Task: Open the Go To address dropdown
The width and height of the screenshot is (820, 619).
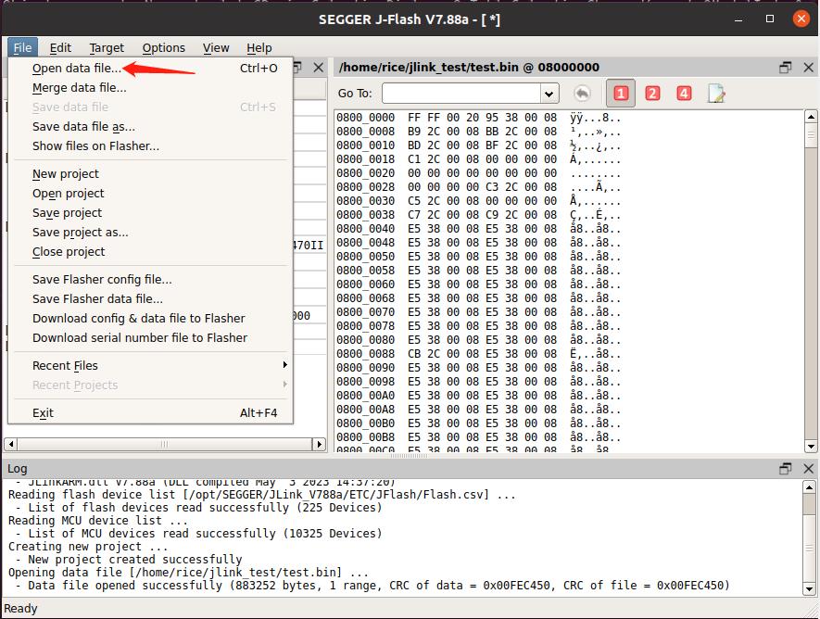Action: pos(549,94)
